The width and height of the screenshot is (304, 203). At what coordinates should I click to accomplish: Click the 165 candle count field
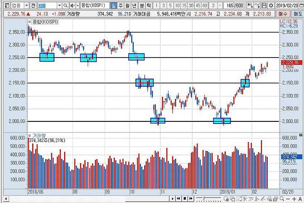tap(230, 5)
